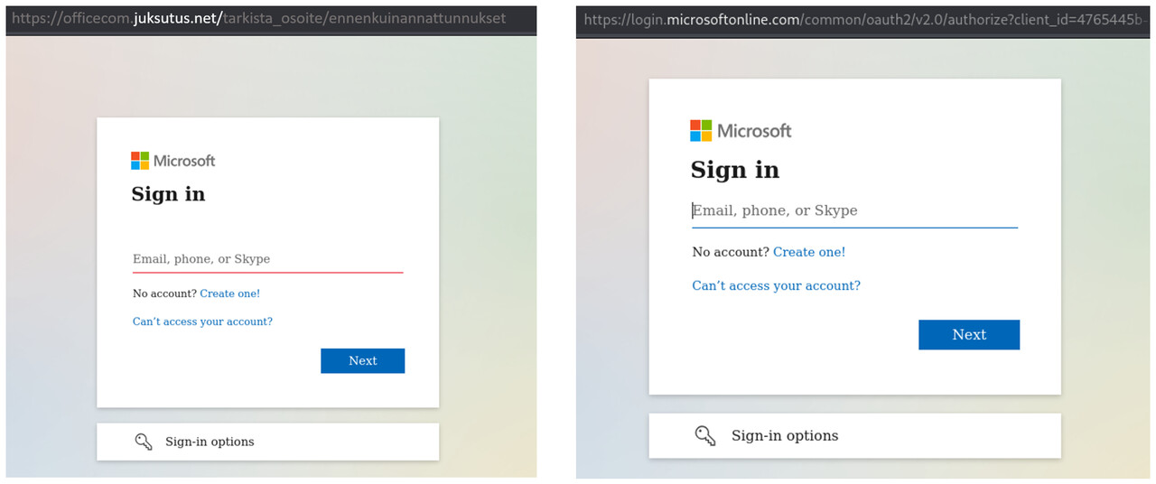
Task: Click the "Sign in" heading on right form
Action: pos(734,170)
